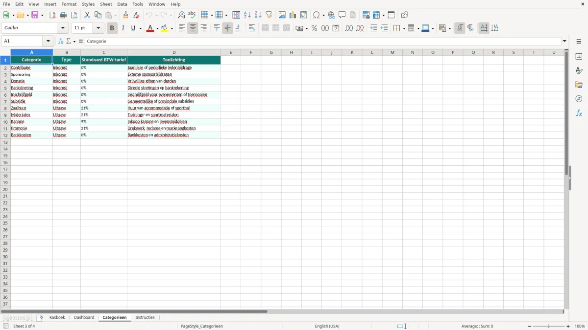Expand the Name Box dropdown
The image size is (588, 330).
48,42
